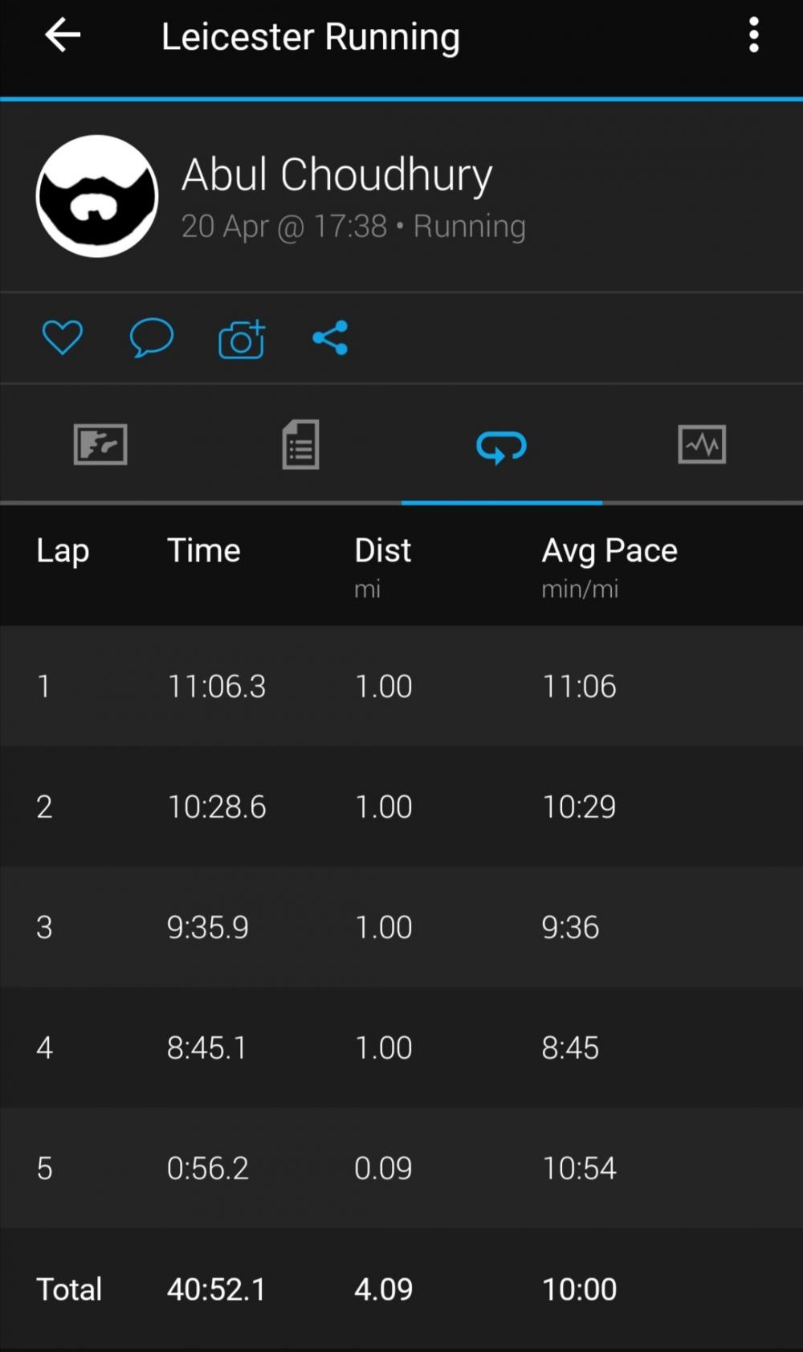Open the Abul Choudhury profile name
Image resolution: width=803 pixels, height=1352 pixels.
336,174
